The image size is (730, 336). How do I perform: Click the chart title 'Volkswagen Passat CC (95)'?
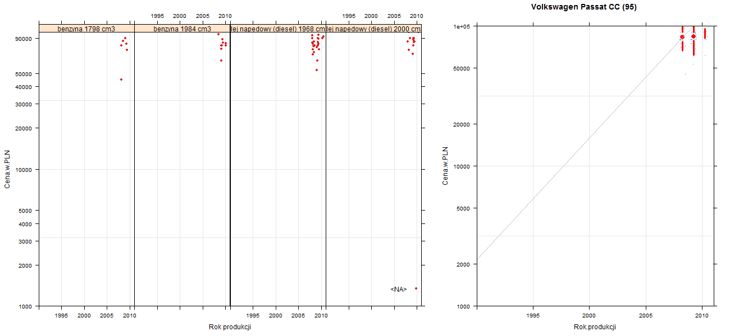point(584,7)
